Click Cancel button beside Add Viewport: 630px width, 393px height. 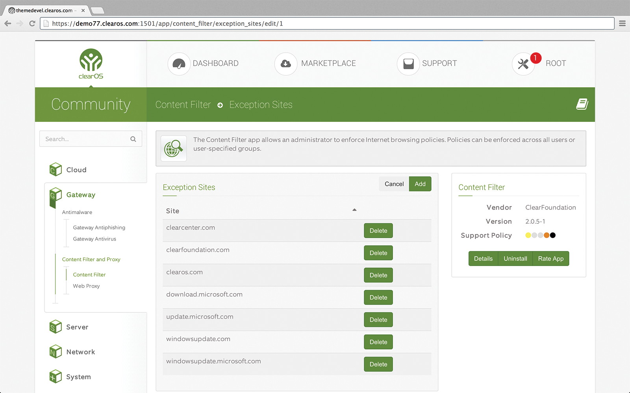click(x=394, y=184)
